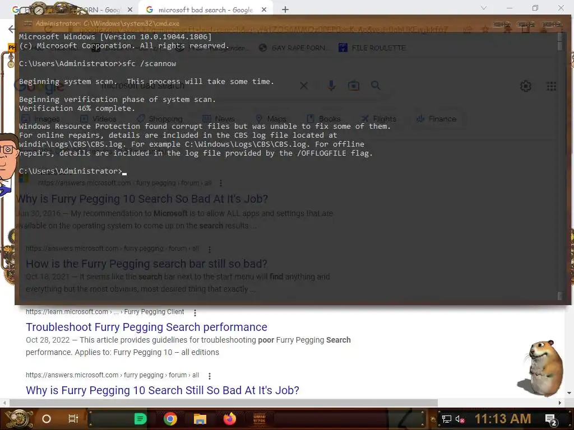The height and width of the screenshot is (430, 574).
Task: Switch to News search results
Action: [219, 119]
